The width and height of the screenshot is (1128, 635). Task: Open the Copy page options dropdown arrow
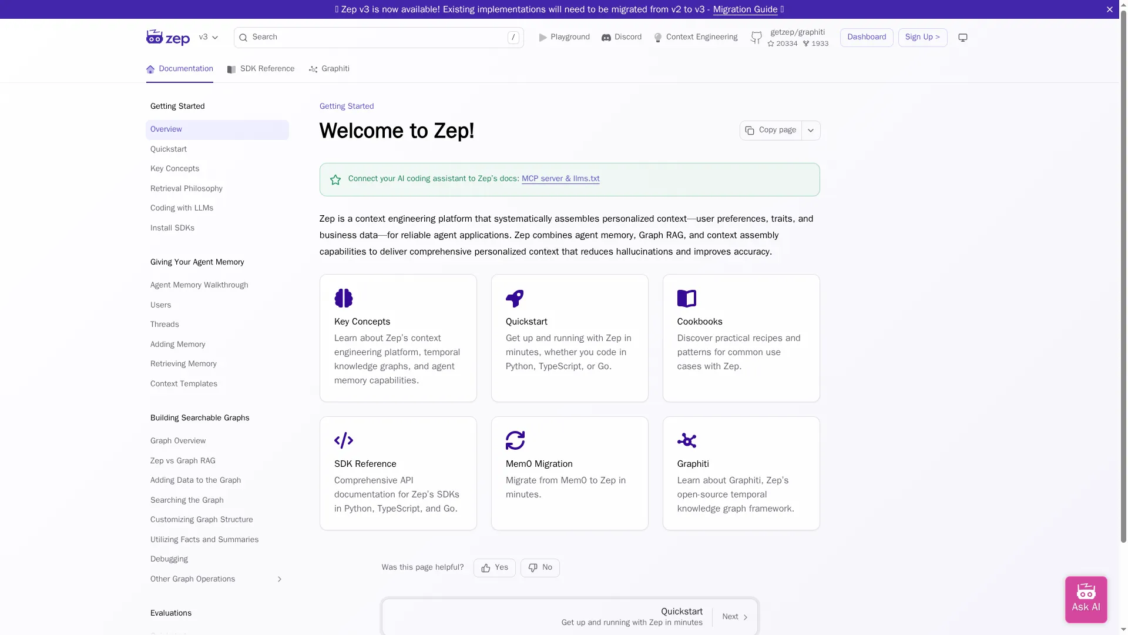pyautogui.click(x=811, y=131)
